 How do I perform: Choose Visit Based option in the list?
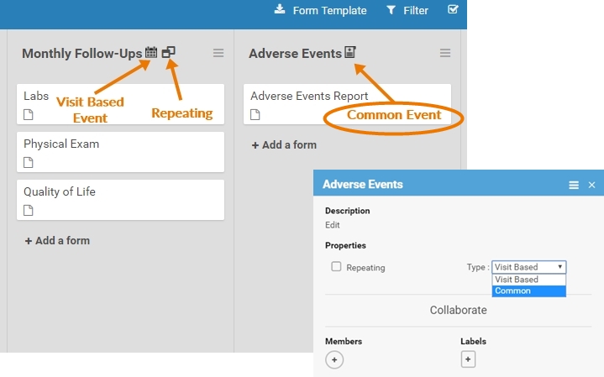(529, 280)
